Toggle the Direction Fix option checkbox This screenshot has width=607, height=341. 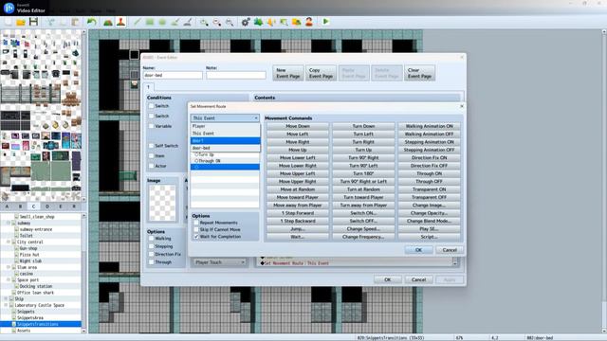[152, 254]
